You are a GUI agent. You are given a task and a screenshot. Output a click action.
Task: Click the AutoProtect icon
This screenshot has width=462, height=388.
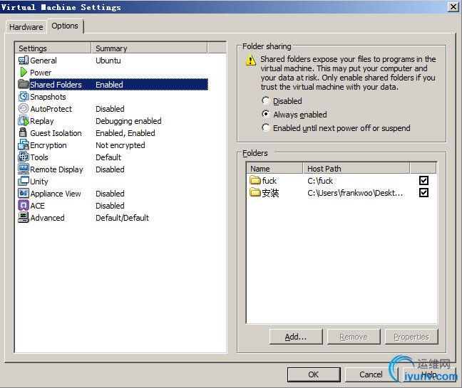click(x=24, y=108)
